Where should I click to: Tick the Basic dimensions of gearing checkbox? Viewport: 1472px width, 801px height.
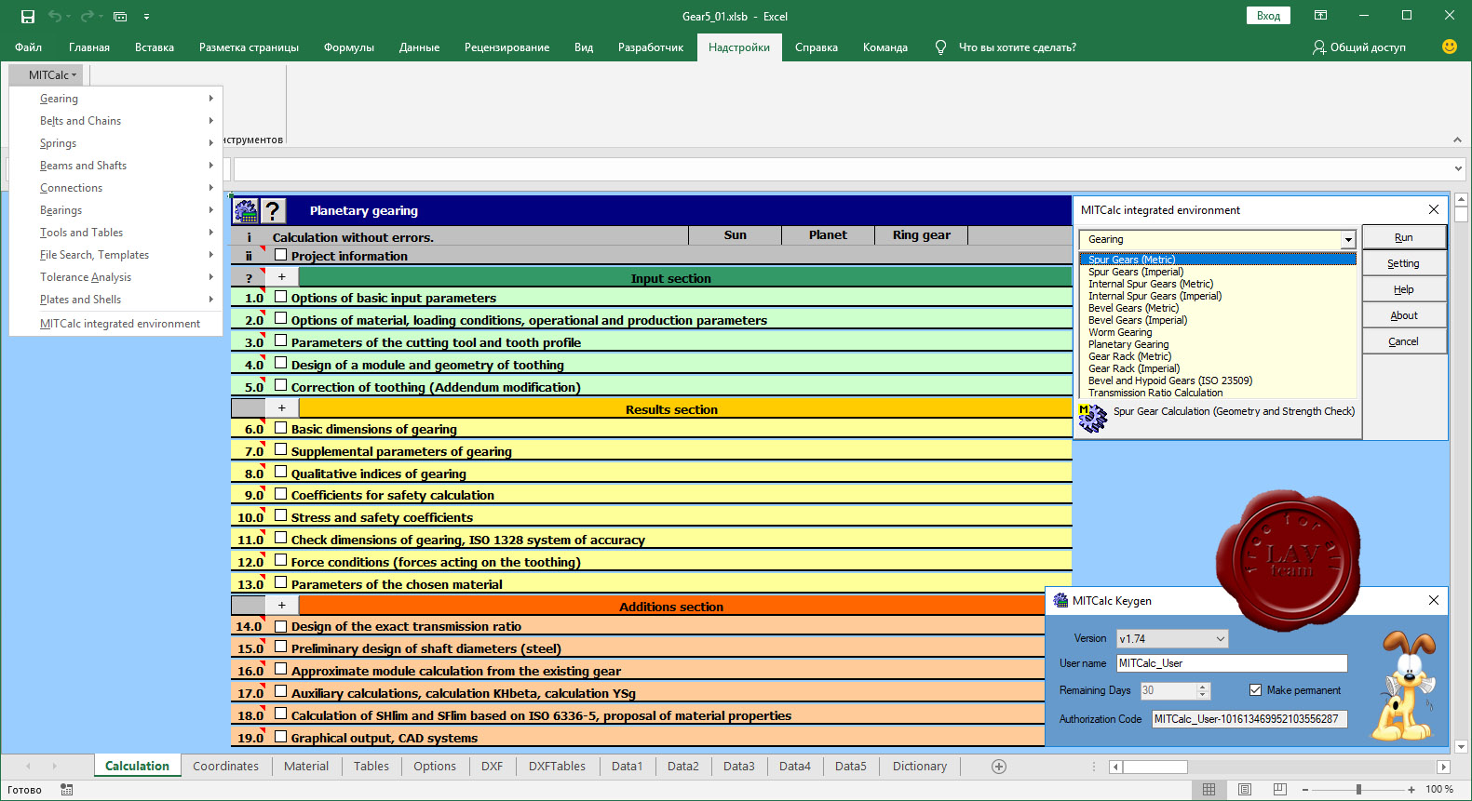tap(280, 428)
